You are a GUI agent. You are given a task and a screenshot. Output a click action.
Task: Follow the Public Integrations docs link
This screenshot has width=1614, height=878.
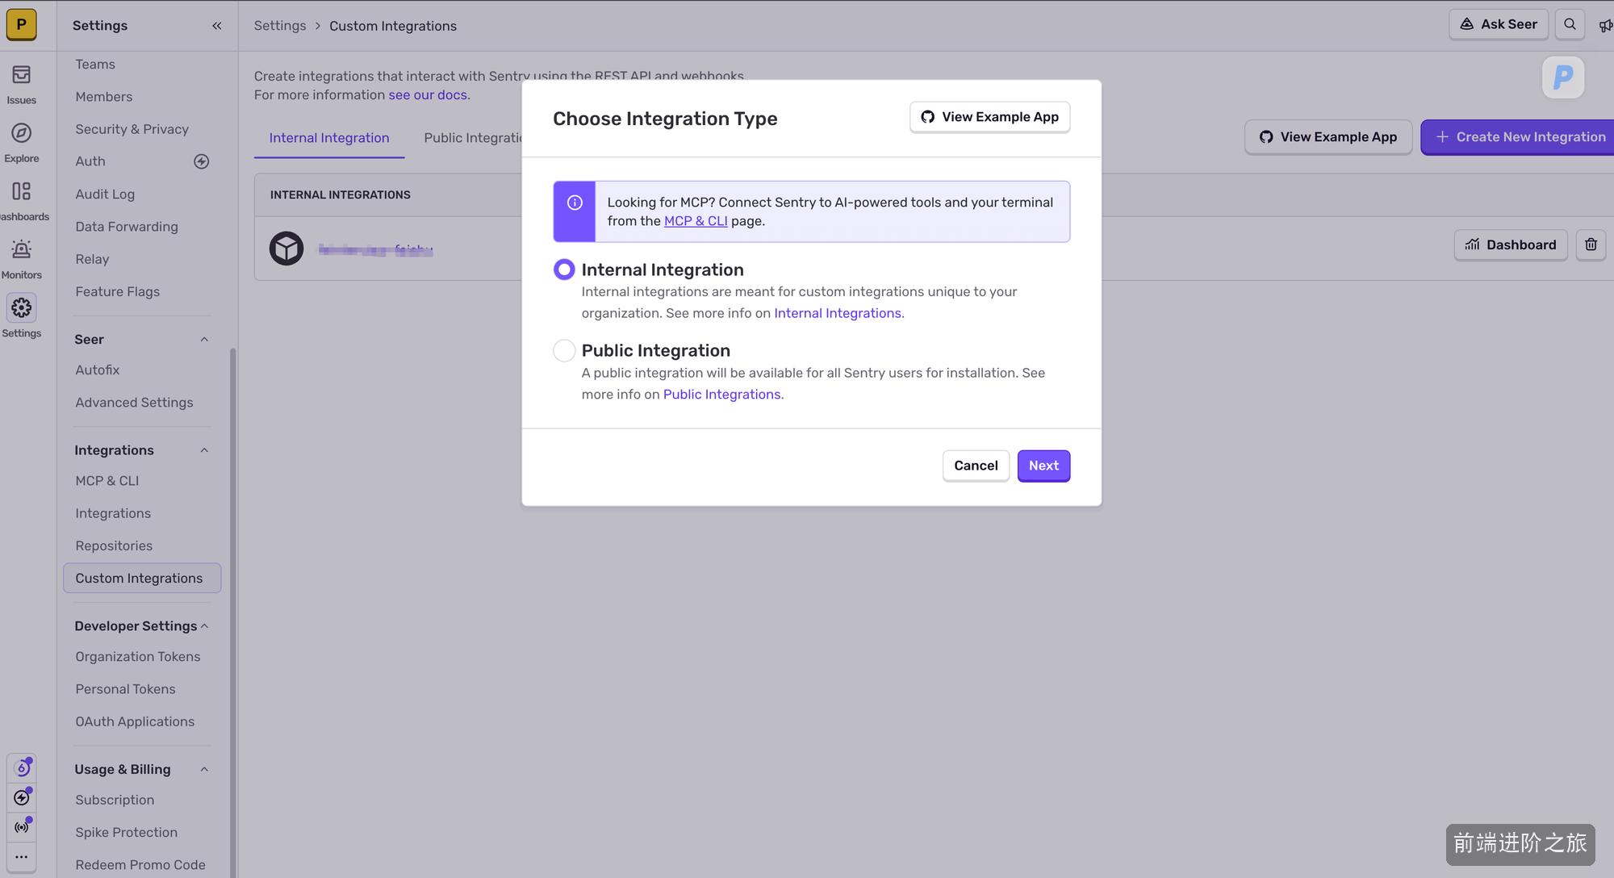click(722, 395)
